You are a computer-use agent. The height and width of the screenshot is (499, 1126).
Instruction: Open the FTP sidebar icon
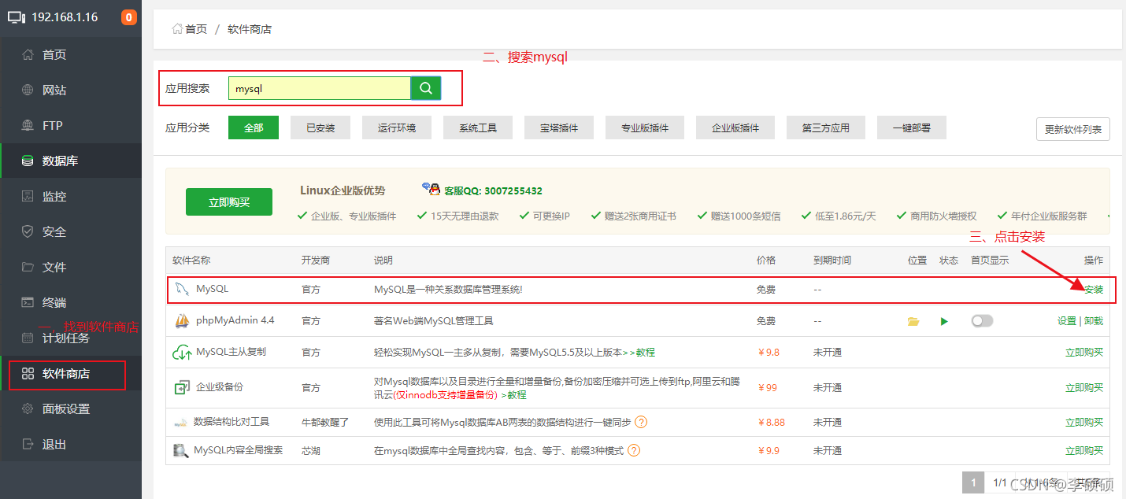pos(28,126)
